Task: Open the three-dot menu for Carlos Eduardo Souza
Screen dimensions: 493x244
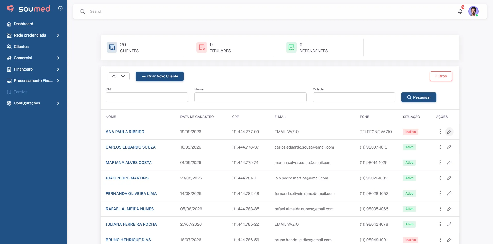Action: (x=440, y=147)
